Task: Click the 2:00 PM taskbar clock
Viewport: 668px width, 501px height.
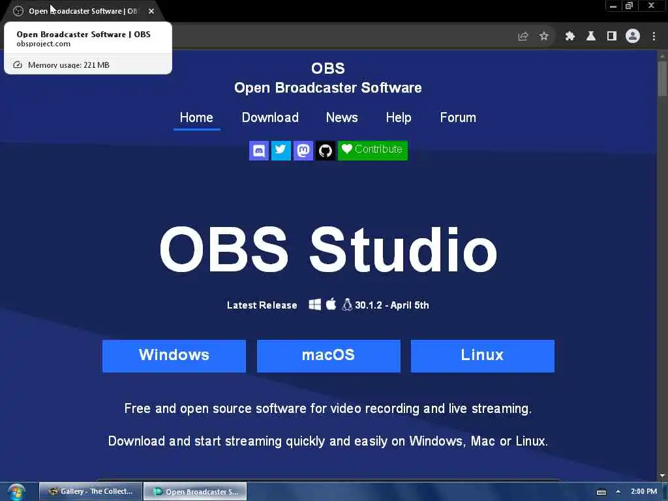Action: [x=644, y=491]
